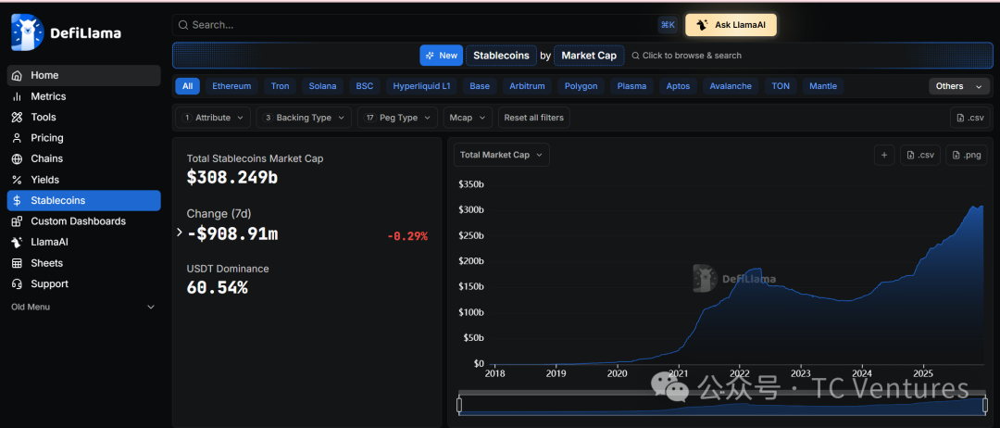Open Sheets in the sidebar

tap(83, 263)
